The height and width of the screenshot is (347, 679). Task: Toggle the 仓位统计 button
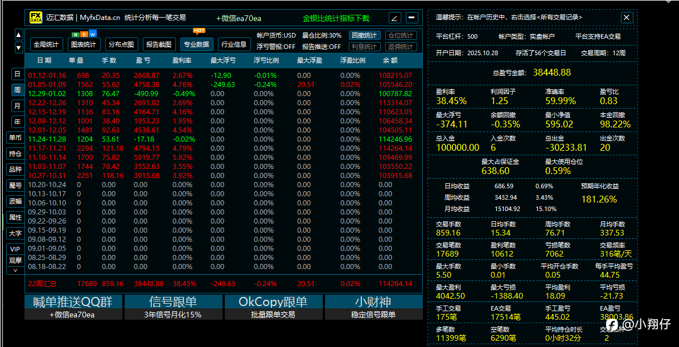coord(401,35)
